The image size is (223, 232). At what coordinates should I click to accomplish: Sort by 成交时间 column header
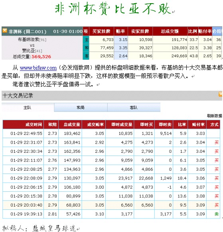34,125
